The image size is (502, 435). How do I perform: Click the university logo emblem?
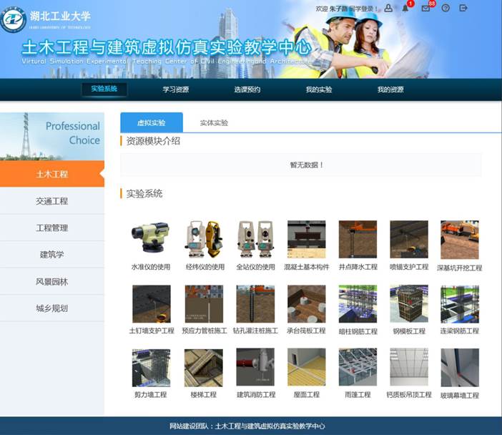pos(13,20)
